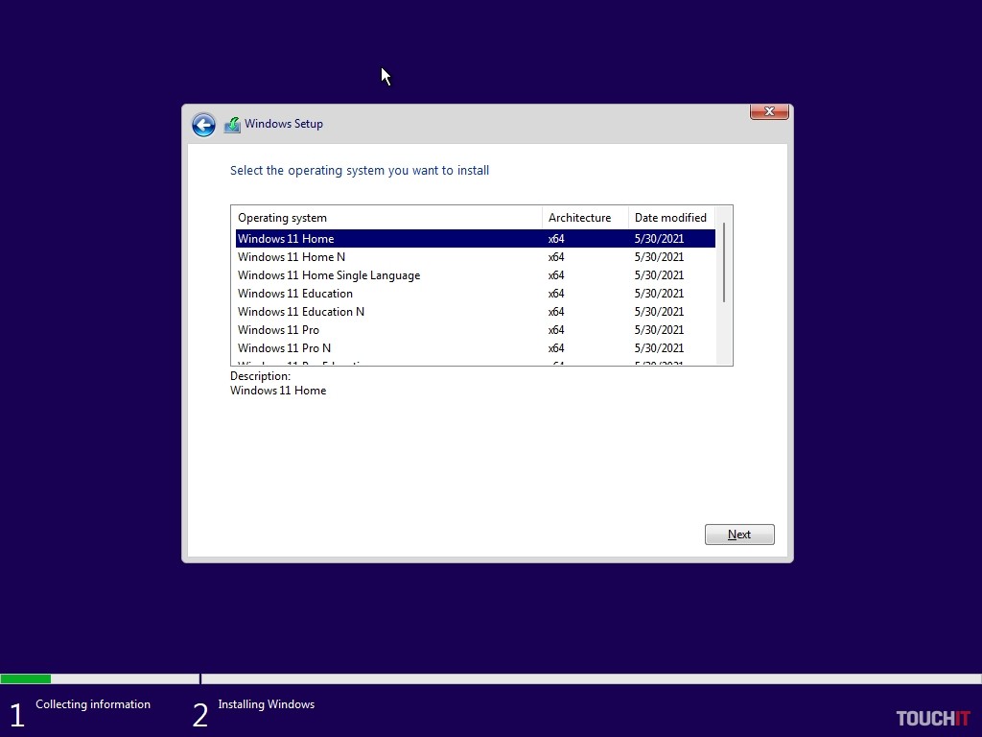This screenshot has width=982, height=737.
Task: Pick Windows 11 Education N from list
Action: (301, 312)
